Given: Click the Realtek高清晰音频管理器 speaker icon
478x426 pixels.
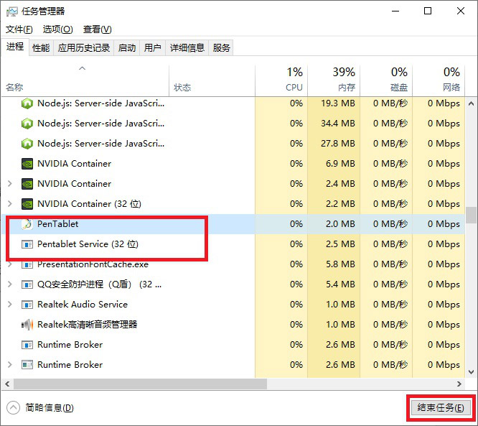Looking at the screenshot, I should [27, 325].
